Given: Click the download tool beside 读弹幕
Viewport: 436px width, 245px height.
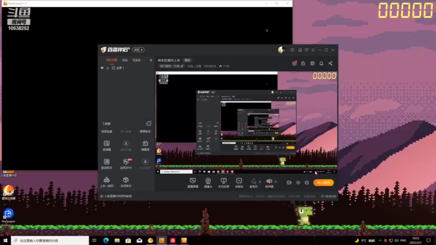Looking at the screenshot, I should click(126, 145).
